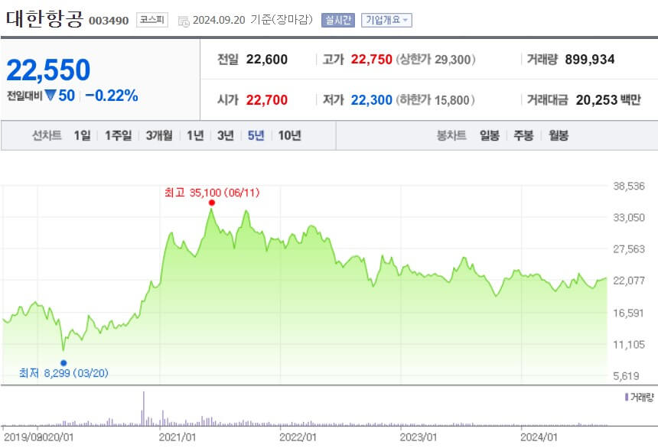Click the 시가 value 22,700
The height and width of the screenshot is (448, 658).
point(267,100)
